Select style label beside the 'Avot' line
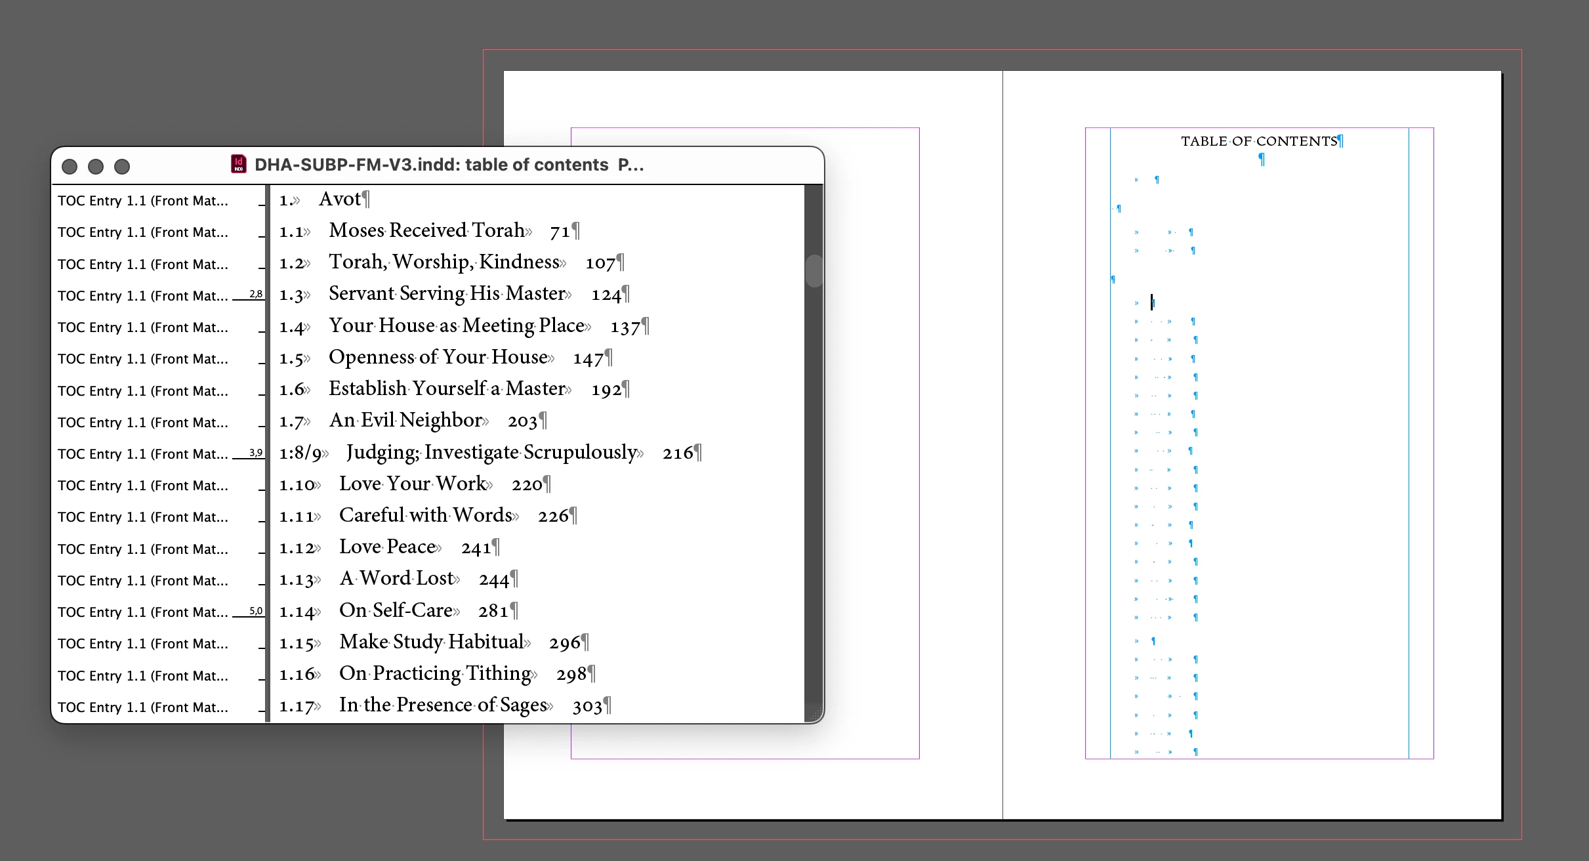This screenshot has height=861, width=1589. [x=142, y=201]
